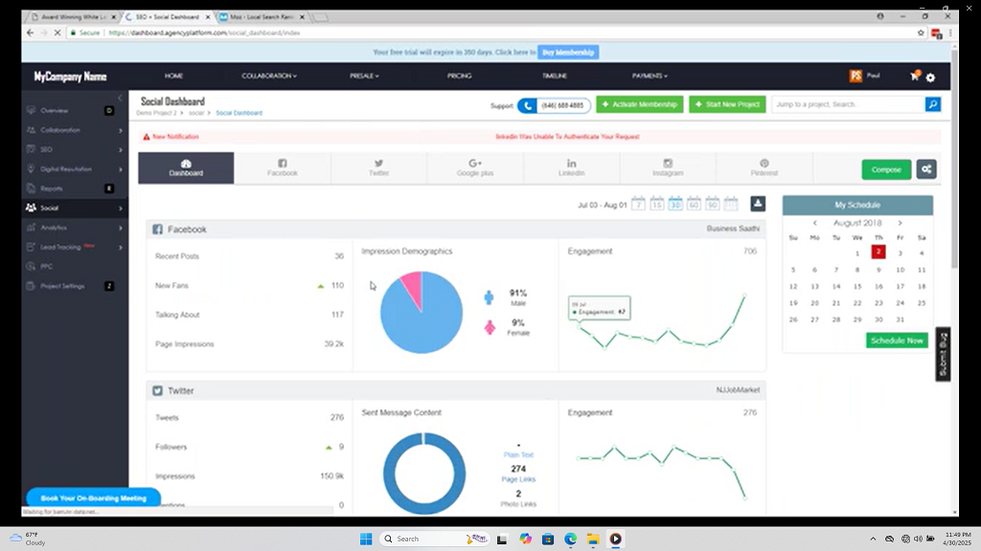Click the download report icon

pyautogui.click(x=757, y=204)
